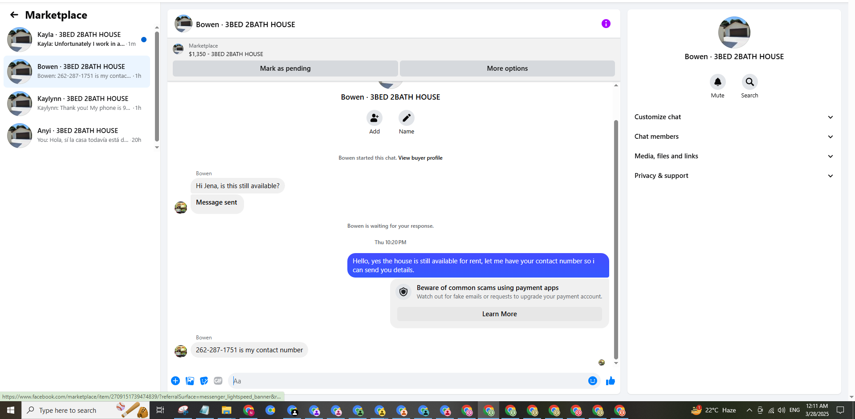Image resolution: width=855 pixels, height=419 pixels.
Task: Open the weather widget showing 22°C Haze
Action: click(x=713, y=410)
